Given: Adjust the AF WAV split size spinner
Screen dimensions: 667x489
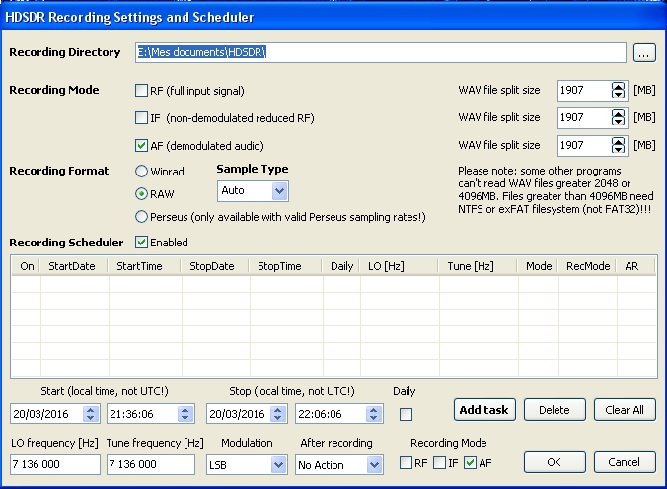Looking at the screenshot, I should (618, 146).
